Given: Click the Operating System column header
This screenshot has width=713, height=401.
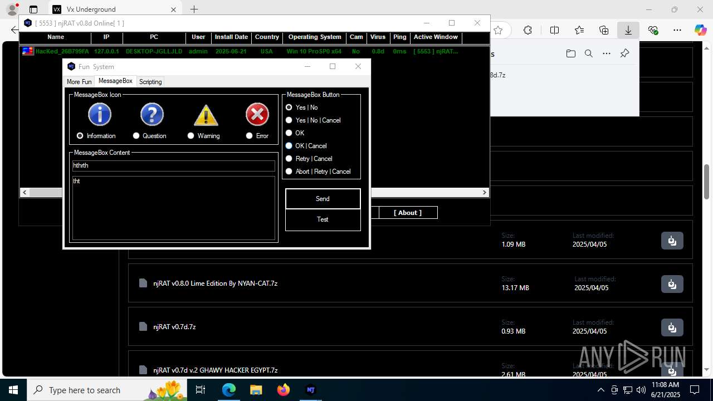Looking at the screenshot, I should 315,37.
